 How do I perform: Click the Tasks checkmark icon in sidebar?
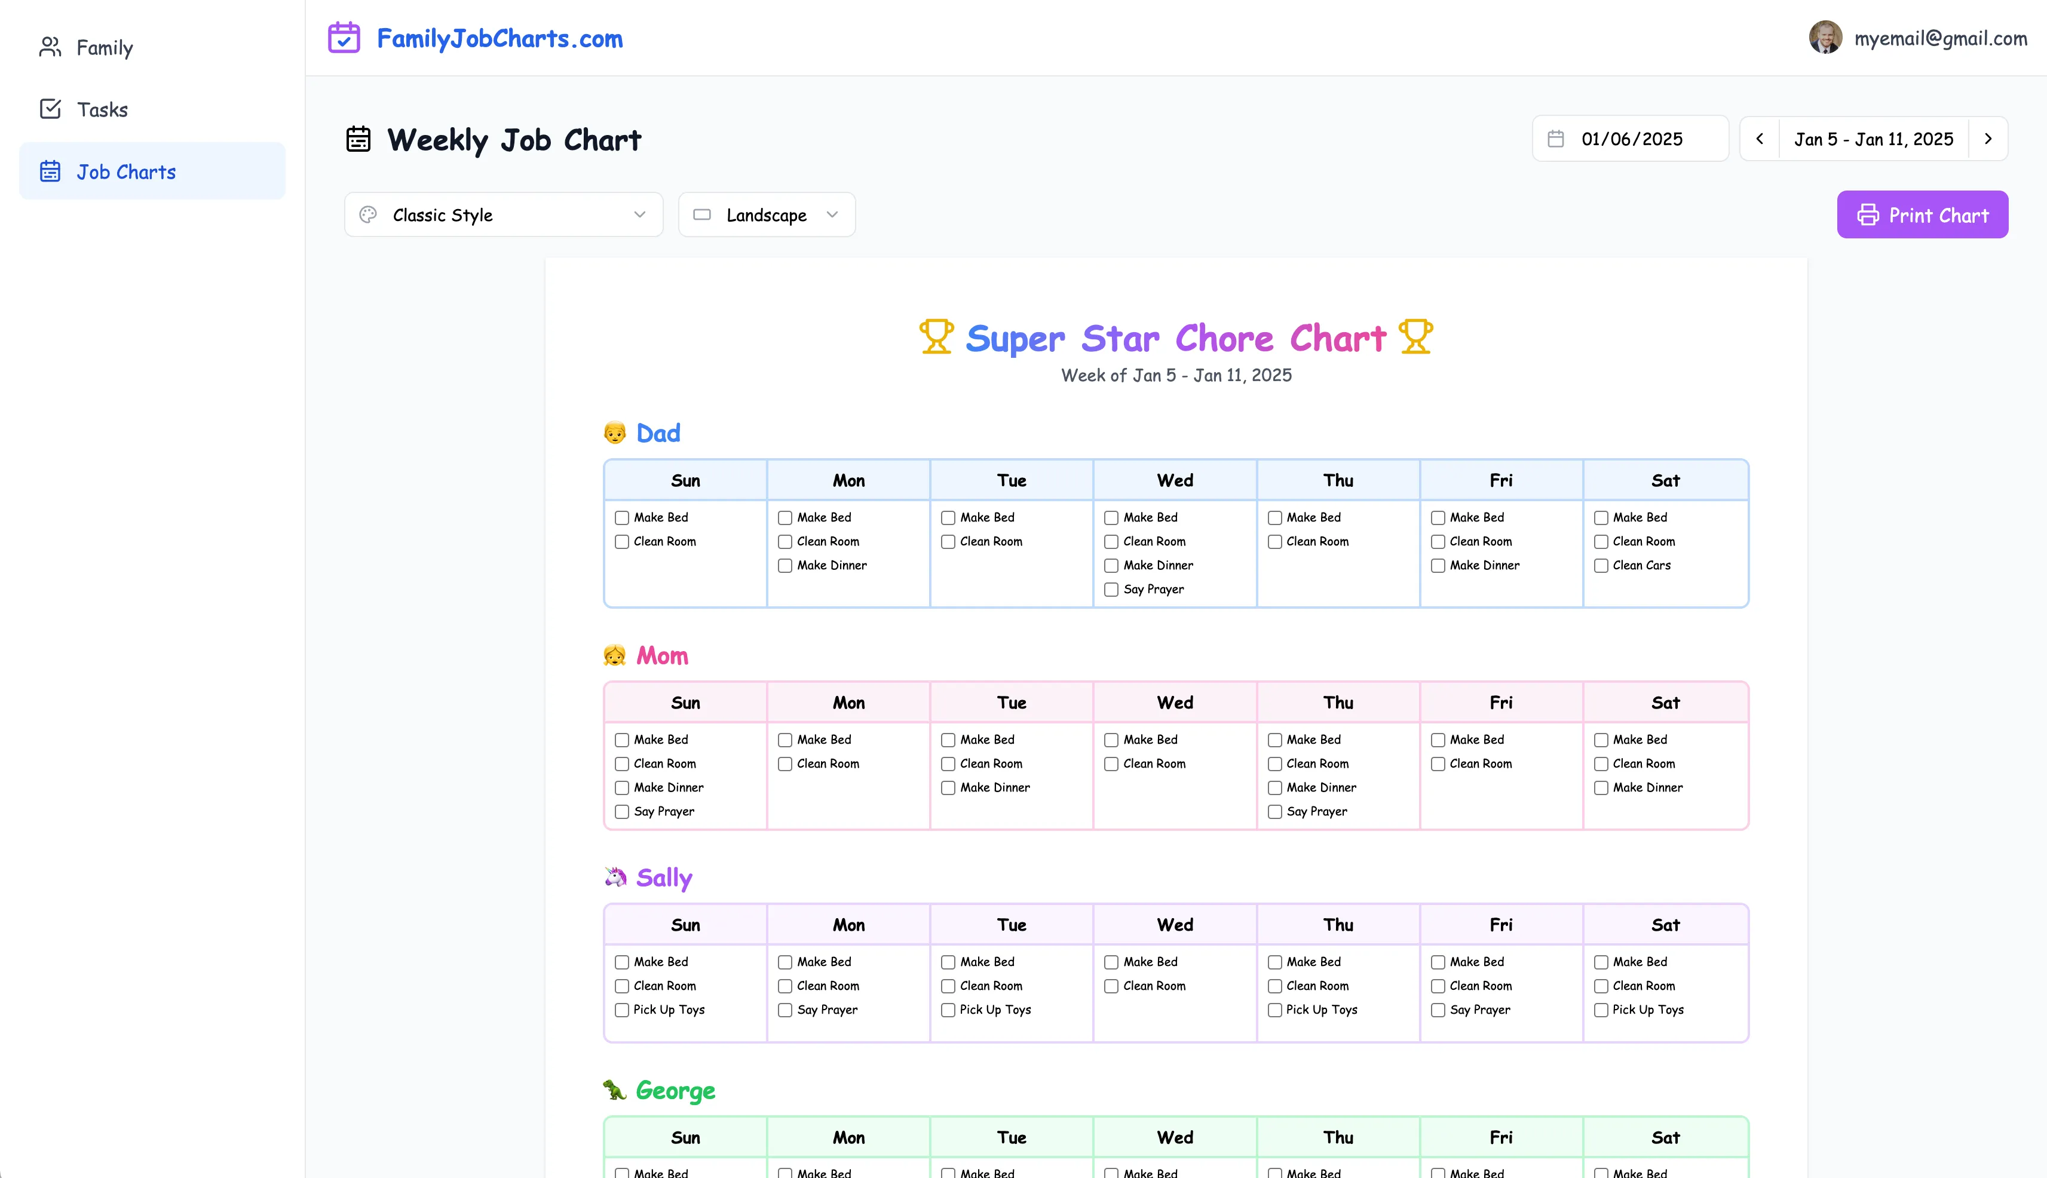coord(50,108)
